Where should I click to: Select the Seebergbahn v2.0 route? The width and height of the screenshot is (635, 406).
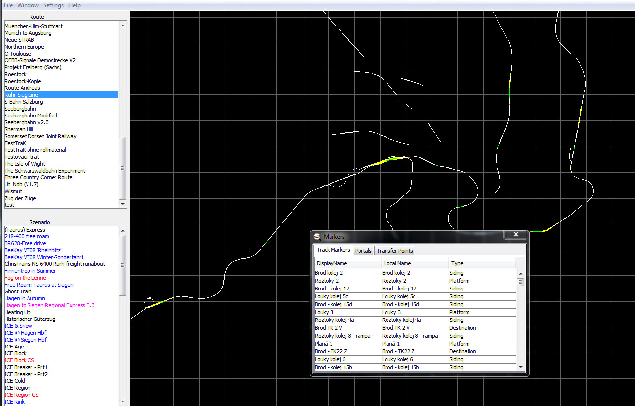click(27, 122)
